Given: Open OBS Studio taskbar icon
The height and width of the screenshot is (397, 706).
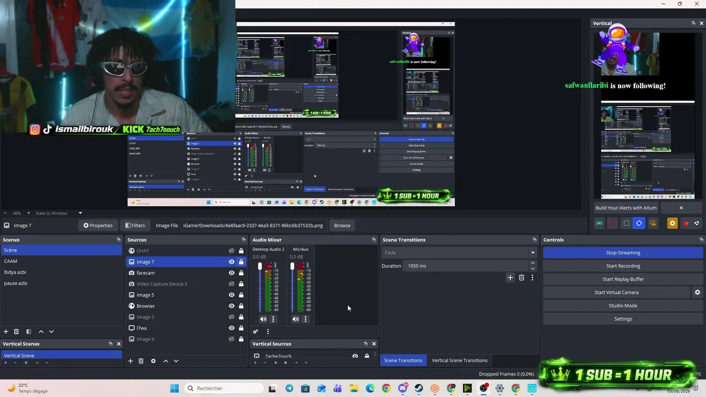Looking at the screenshot, I should click(484, 388).
